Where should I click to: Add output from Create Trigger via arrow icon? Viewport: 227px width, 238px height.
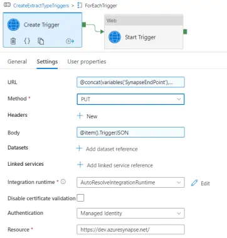[x=70, y=41]
